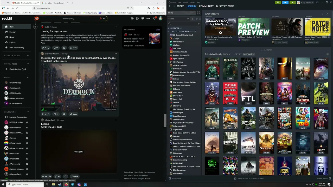
Task: Open Steam's View menu
Action: 179,2
